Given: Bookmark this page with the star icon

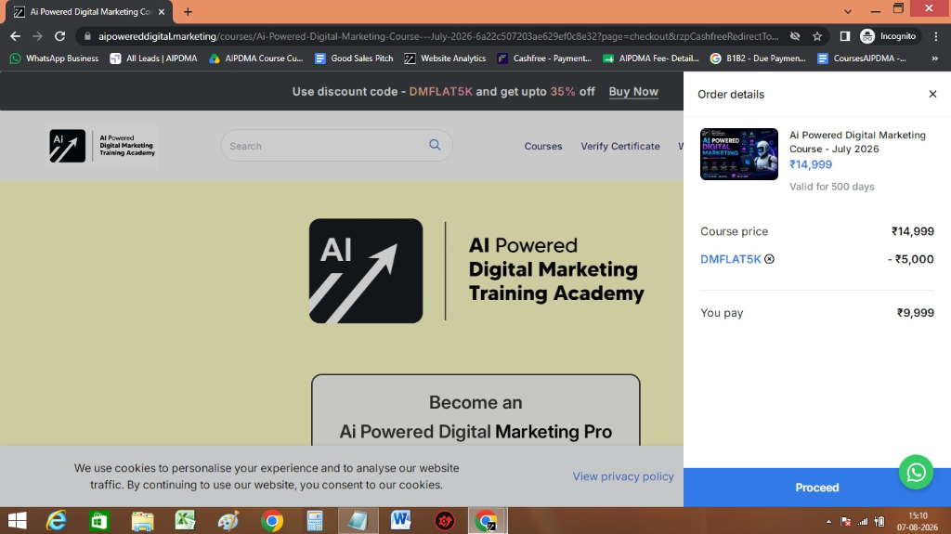Looking at the screenshot, I should pyautogui.click(x=817, y=36).
